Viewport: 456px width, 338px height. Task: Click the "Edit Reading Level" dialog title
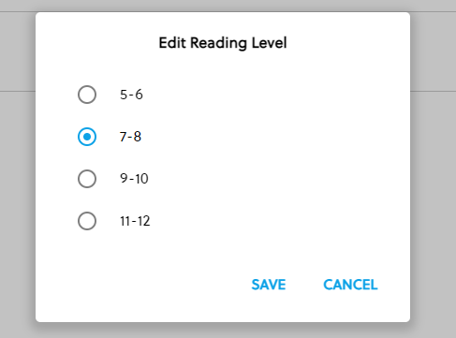coord(223,43)
